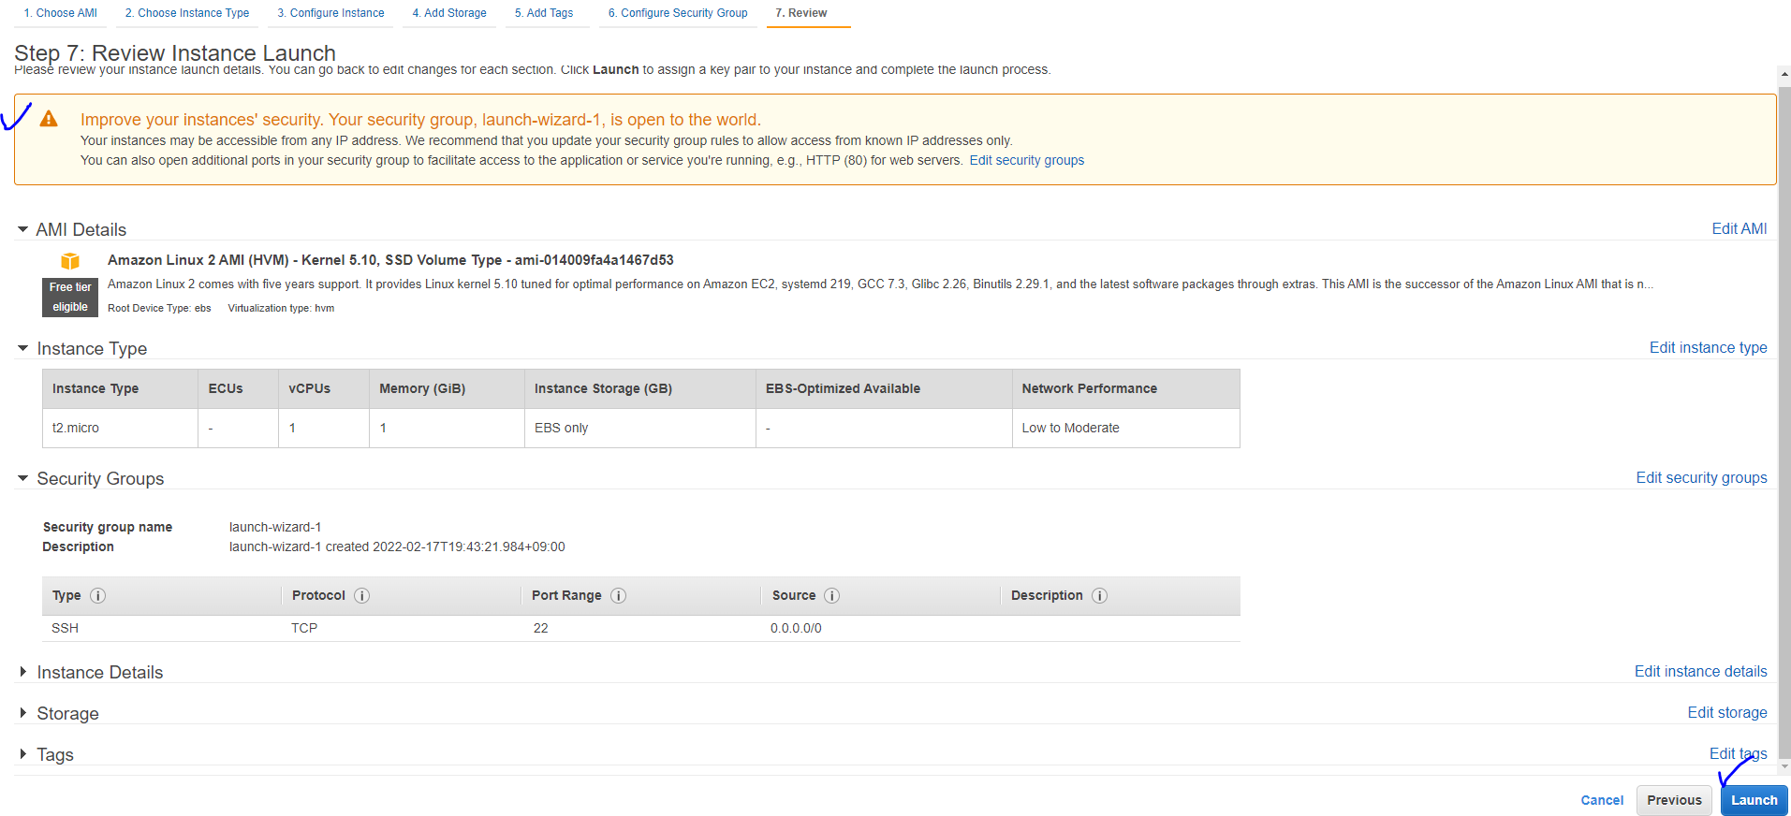Click the Previous button
Image resolution: width=1791 pixels, height=816 pixels.
pyautogui.click(x=1674, y=800)
